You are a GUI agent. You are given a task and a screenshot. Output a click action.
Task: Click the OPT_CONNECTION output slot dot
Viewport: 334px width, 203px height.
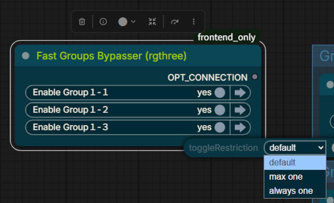click(x=254, y=77)
